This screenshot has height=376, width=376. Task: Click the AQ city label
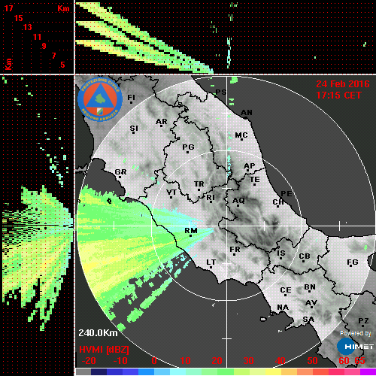[238, 201]
